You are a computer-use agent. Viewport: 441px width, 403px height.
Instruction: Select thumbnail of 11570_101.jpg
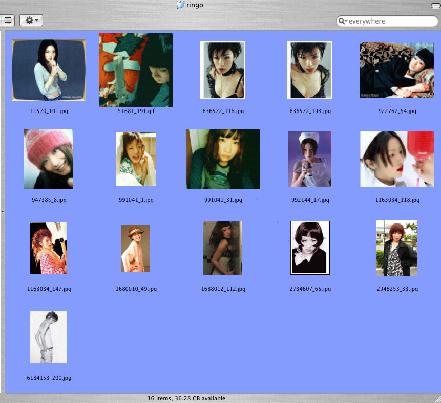coord(49,70)
